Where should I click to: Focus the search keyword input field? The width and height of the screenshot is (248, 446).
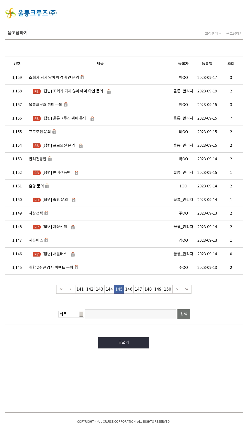[x=130, y=314]
